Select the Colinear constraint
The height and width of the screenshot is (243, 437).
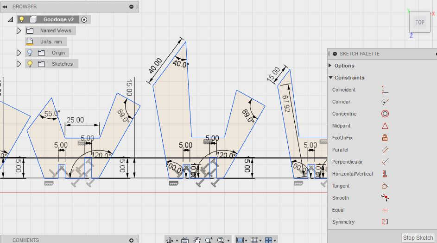385,102
